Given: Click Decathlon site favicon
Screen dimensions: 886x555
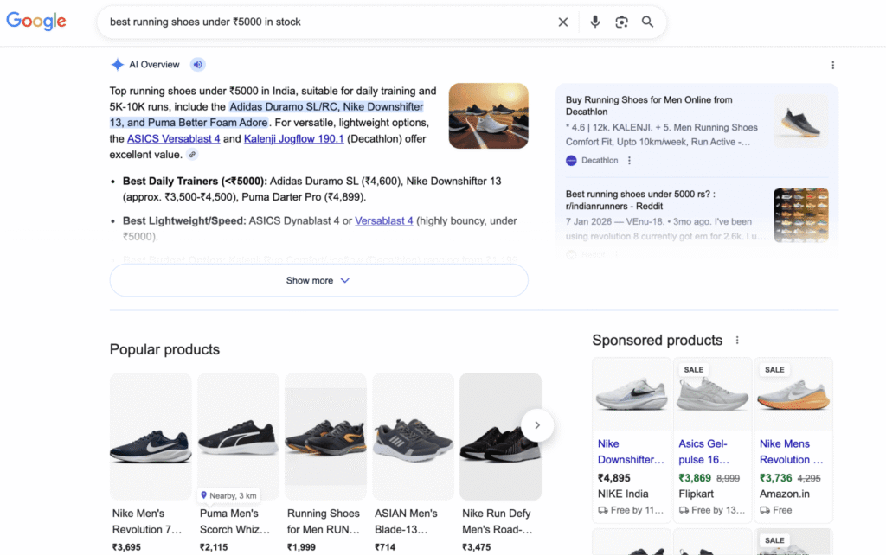Looking at the screenshot, I should pos(571,160).
